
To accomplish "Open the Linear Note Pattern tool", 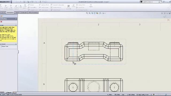I will [x=25, y=6].
